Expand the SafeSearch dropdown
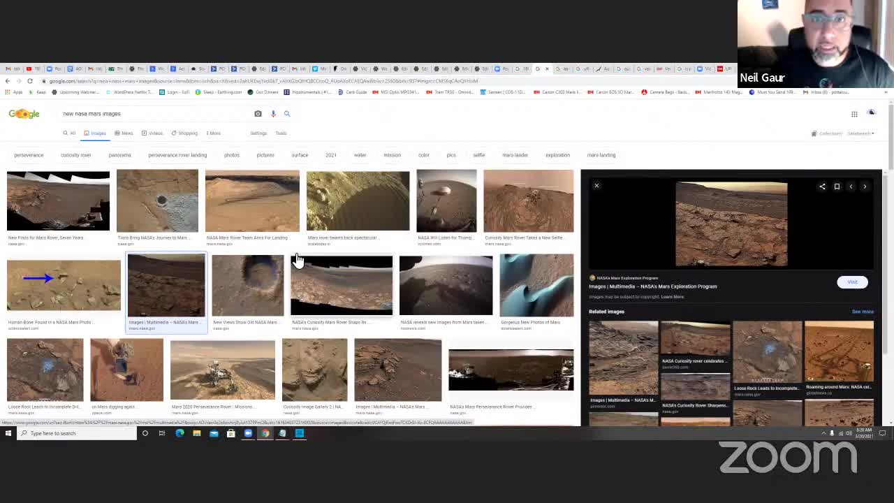Viewport: 894px width, 503px height. click(x=860, y=133)
